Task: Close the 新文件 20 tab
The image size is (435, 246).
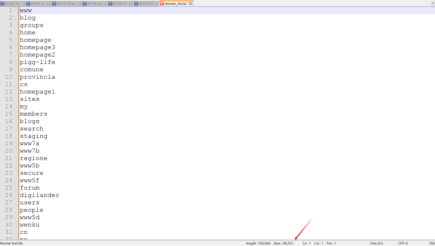Action: pos(23,4)
